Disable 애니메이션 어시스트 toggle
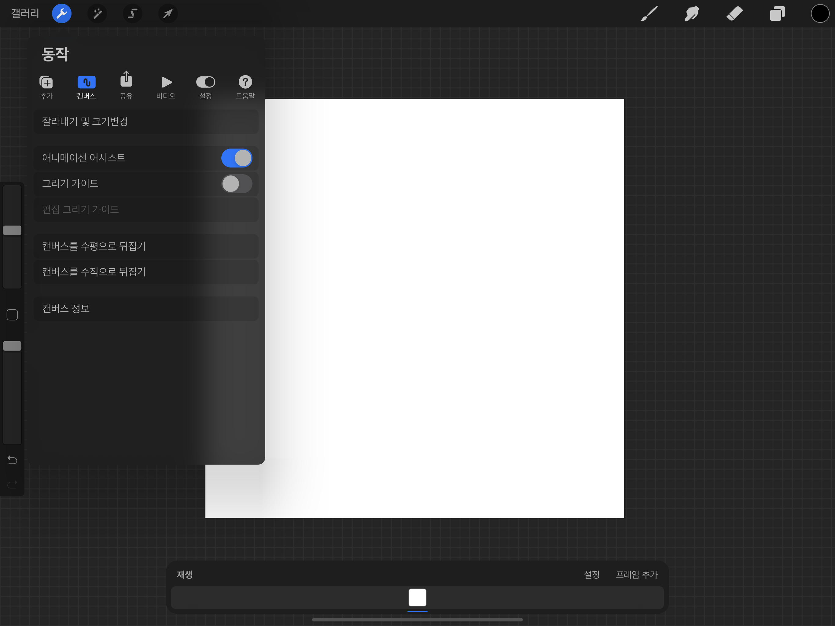Screen dimensions: 835x626 tap(236, 158)
